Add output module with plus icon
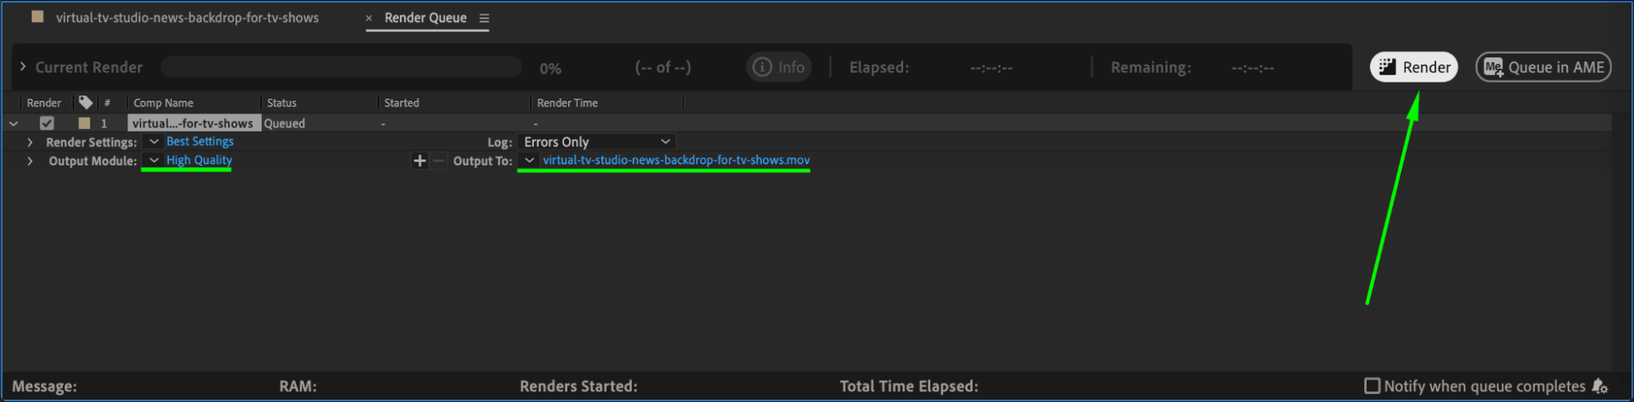This screenshot has width=1634, height=402. point(419,161)
